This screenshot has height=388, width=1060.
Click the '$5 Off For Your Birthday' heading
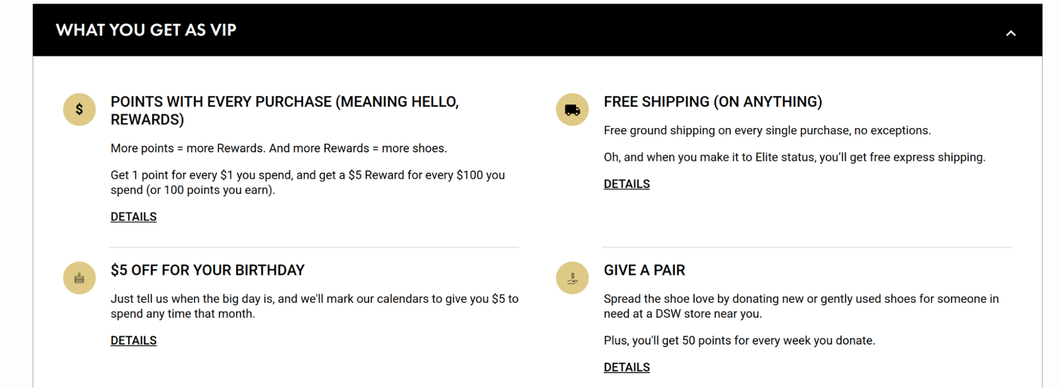207,270
